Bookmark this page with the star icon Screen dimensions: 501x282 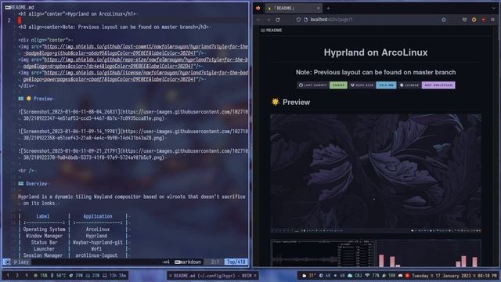444,20
